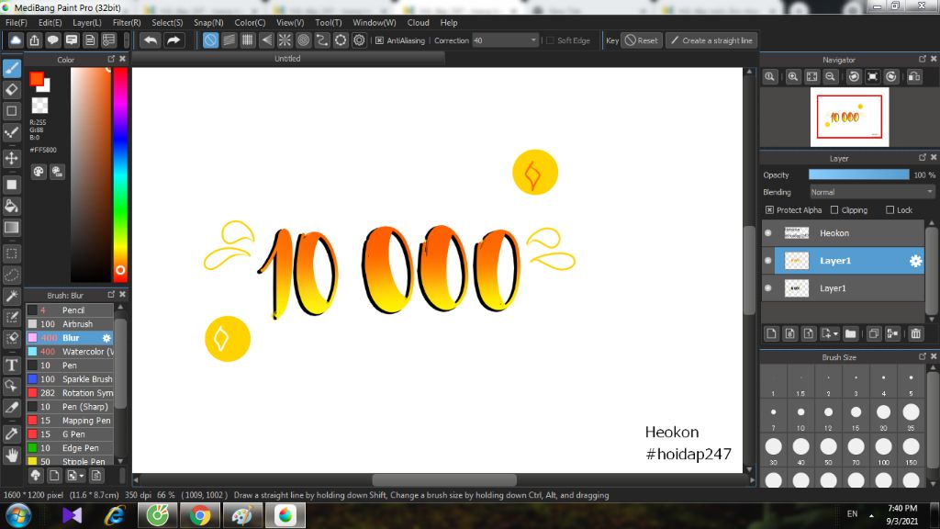Enable the Clipping checkbox
Viewport: 940px width, 529px height.
[834, 210]
